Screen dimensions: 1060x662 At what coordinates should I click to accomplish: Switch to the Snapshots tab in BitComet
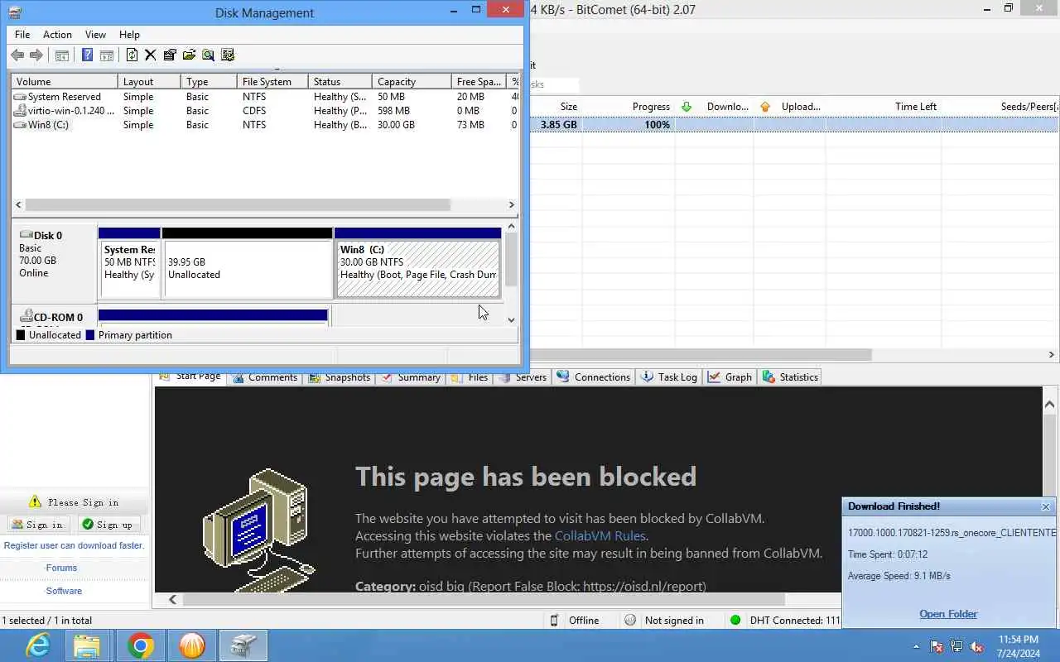click(339, 377)
